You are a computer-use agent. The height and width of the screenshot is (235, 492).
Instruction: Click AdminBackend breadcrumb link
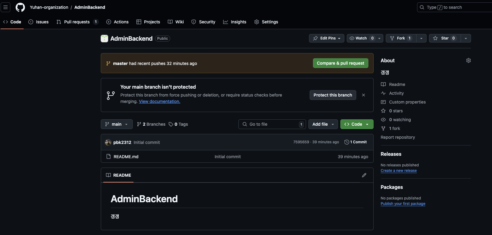pyautogui.click(x=90, y=7)
